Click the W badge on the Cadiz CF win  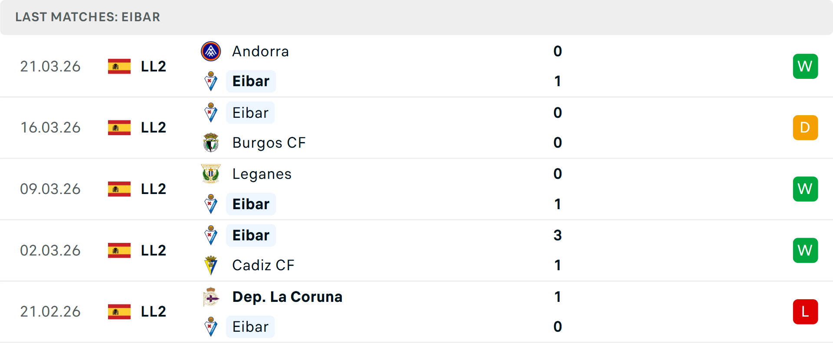tap(805, 250)
